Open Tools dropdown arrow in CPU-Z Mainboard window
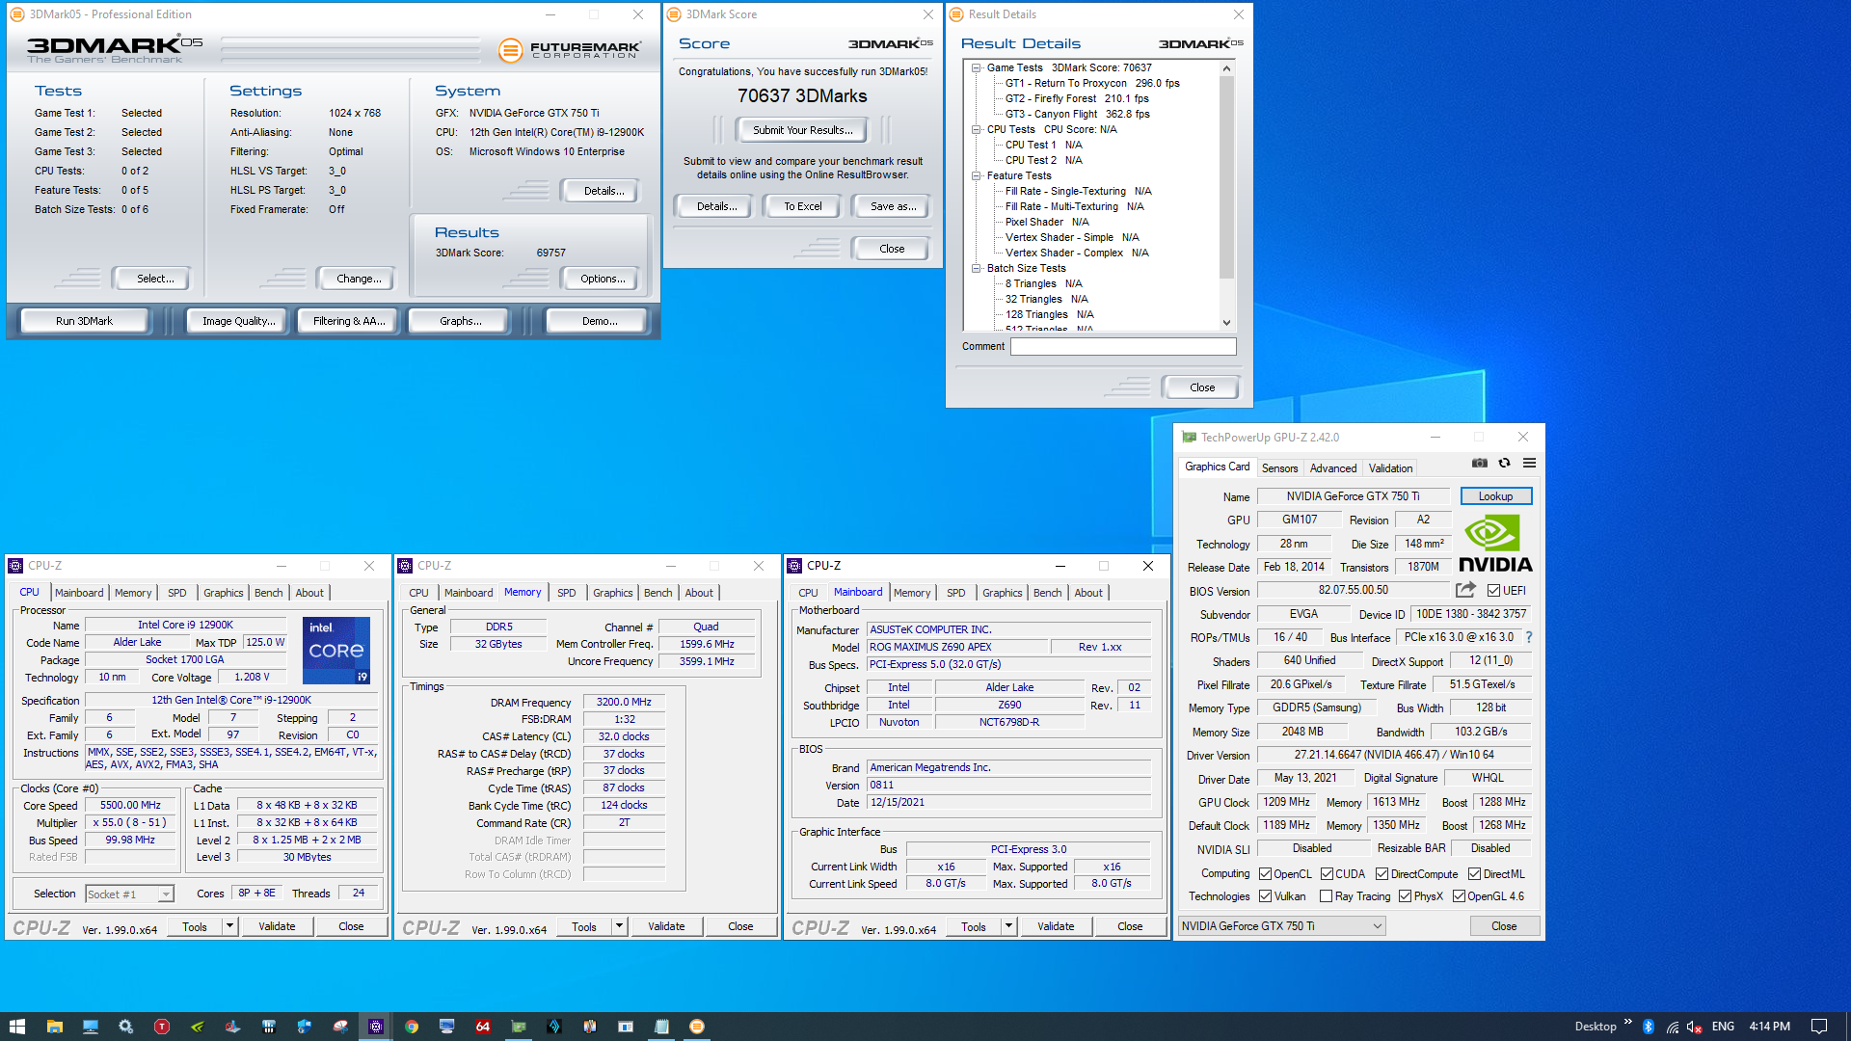 [1008, 926]
